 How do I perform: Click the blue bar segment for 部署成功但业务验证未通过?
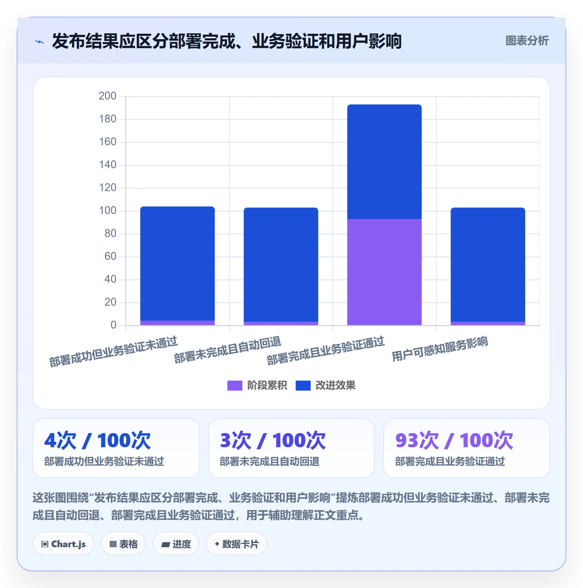pos(177,264)
